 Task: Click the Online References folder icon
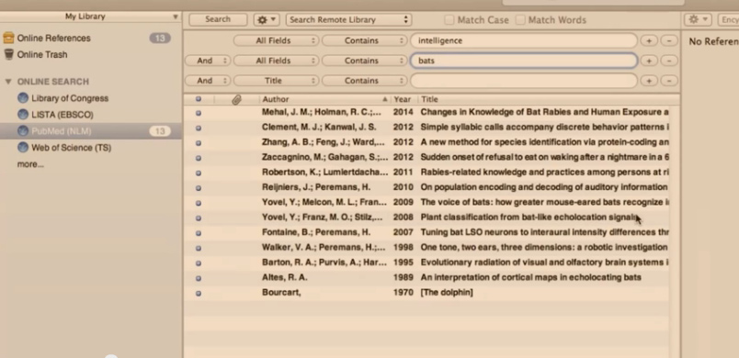pos(8,38)
